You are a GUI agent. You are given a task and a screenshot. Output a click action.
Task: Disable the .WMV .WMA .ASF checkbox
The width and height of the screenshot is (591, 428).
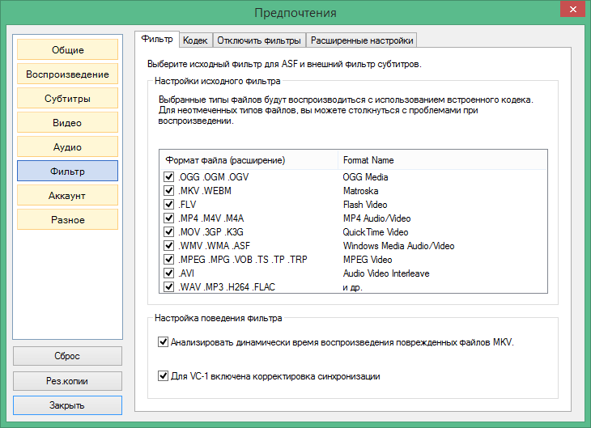(168, 246)
